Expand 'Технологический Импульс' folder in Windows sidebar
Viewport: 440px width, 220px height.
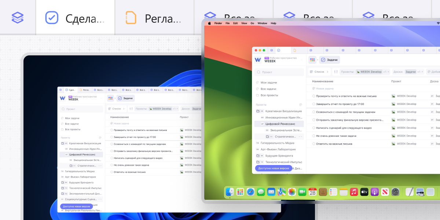(62, 188)
